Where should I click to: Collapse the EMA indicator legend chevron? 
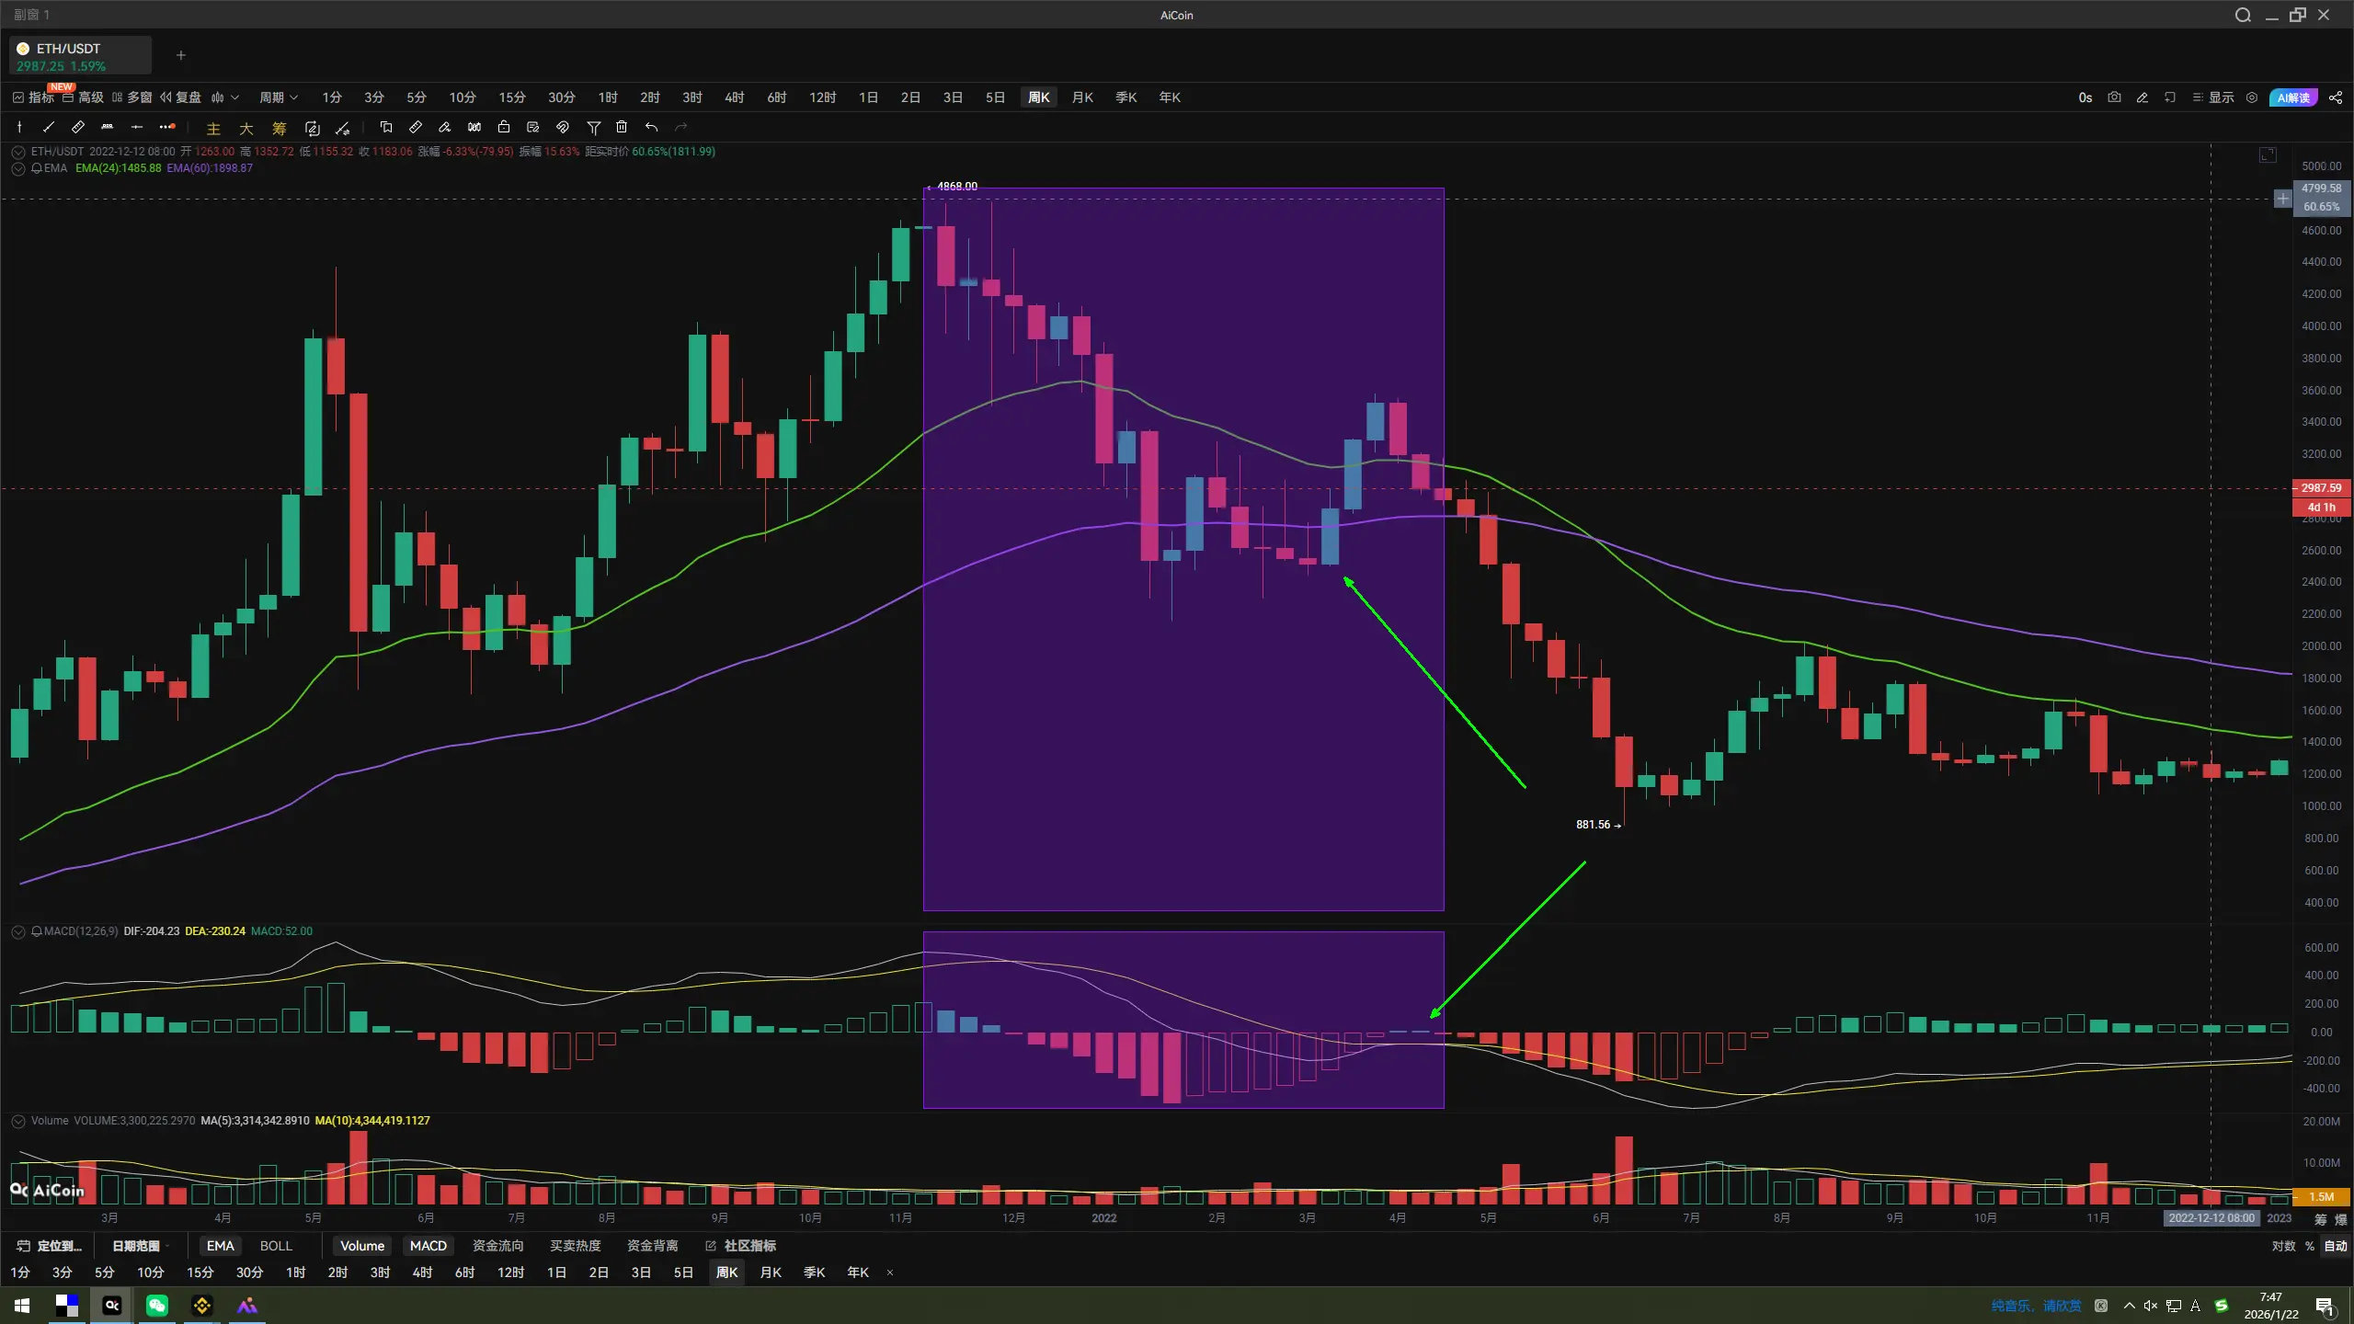tap(17, 169)
